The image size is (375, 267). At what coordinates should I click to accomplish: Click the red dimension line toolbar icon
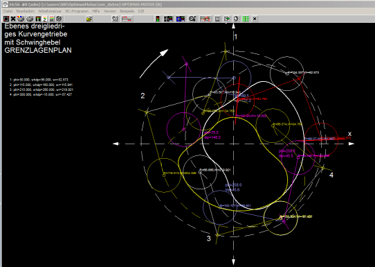pos(127,19)
